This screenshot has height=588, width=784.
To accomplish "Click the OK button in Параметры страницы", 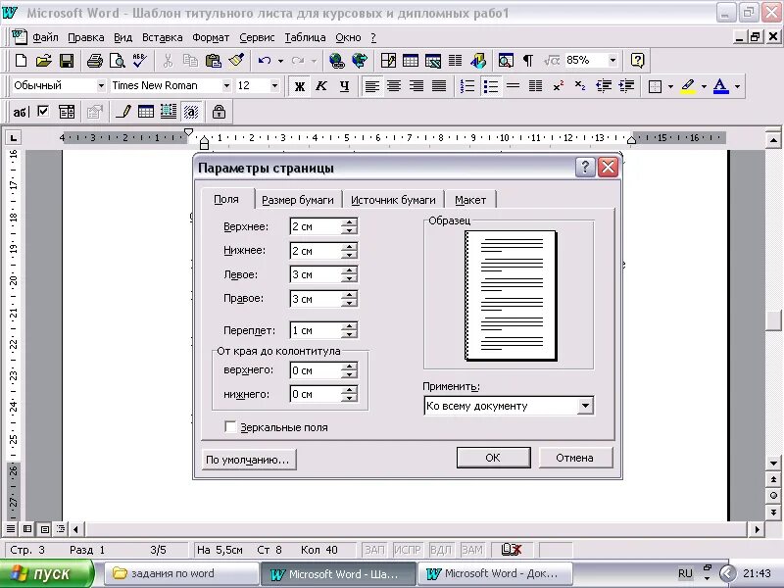I will tap(493, 458).
